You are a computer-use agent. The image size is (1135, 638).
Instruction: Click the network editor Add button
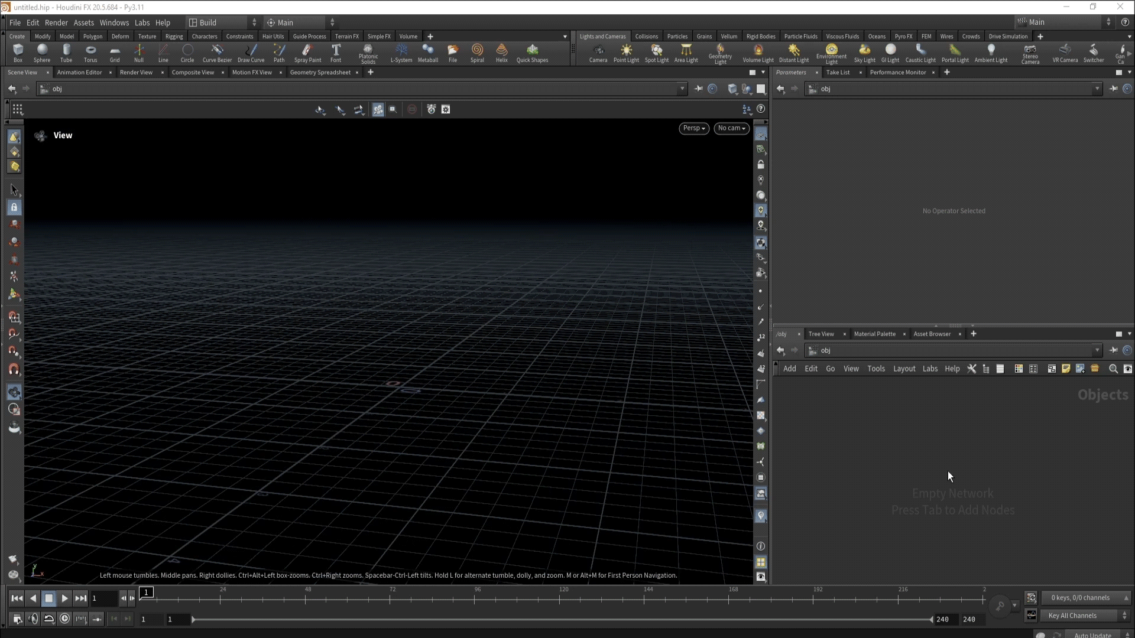pos(789,369)
